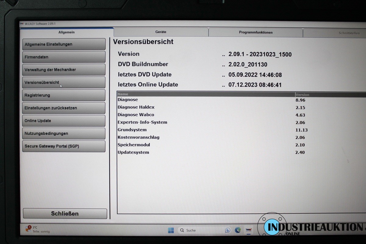View the Nutzungsbedingungen

pyautogui.click(x=64, y=134)
